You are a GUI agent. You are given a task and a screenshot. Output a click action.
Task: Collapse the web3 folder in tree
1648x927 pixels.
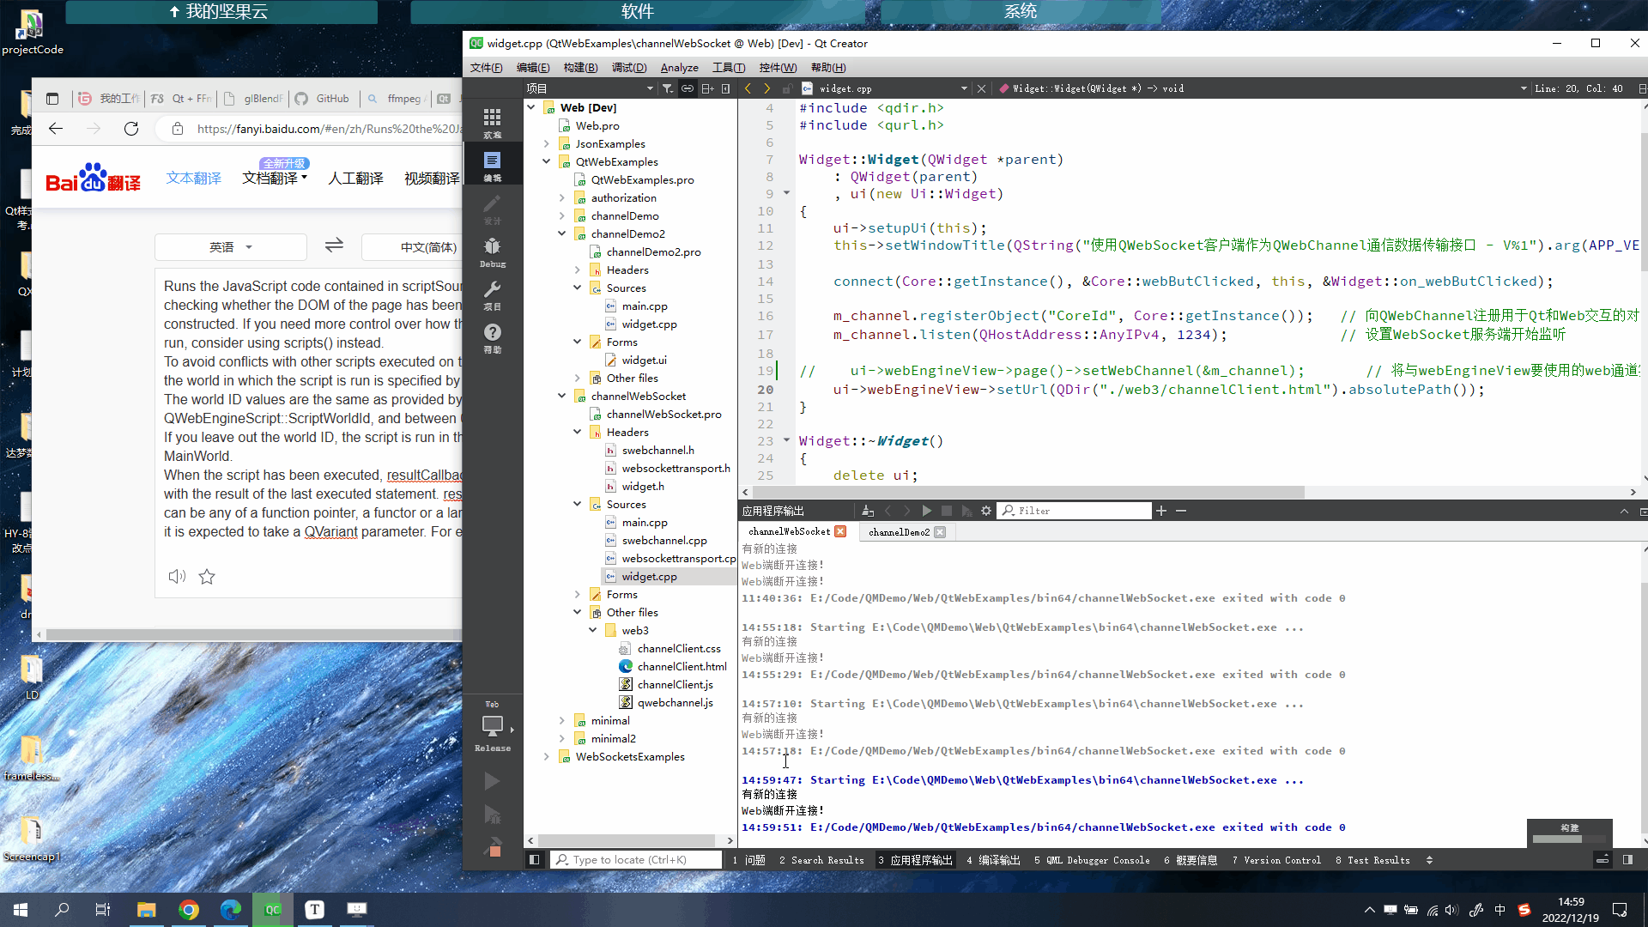[x=593, y=630]
